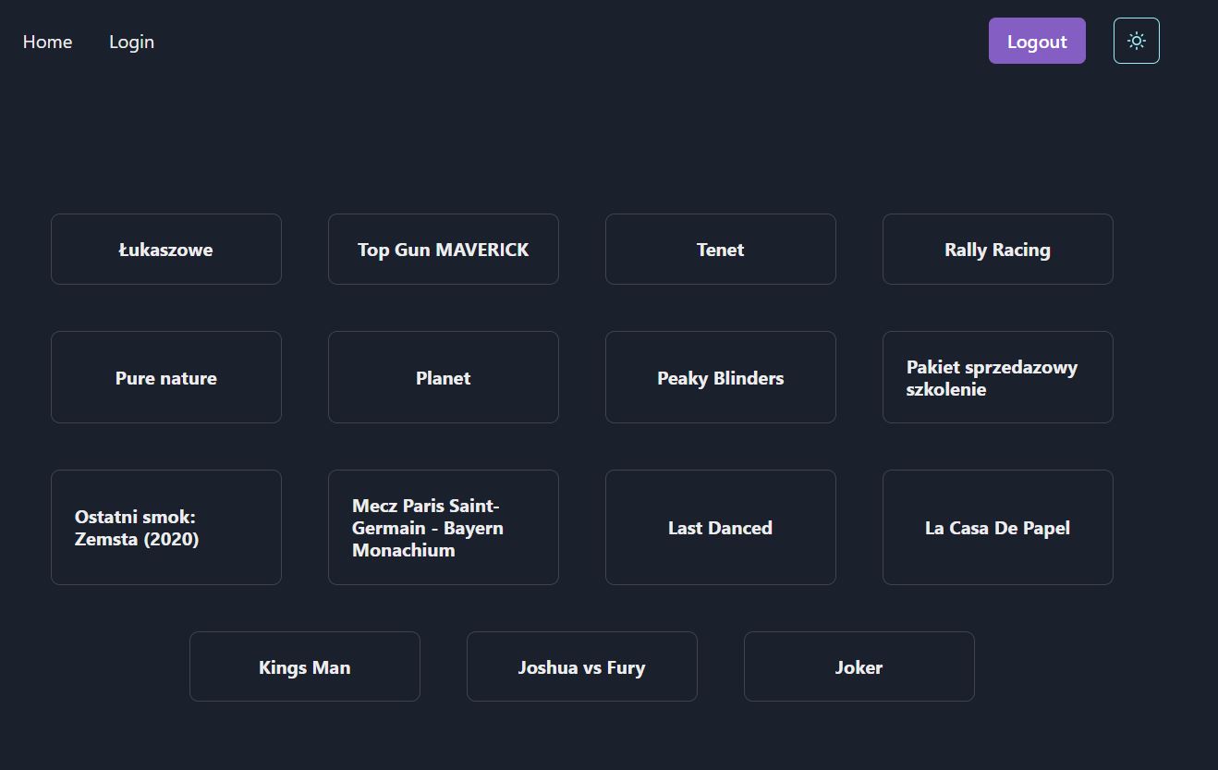Open the Tenet card
Viewport: 1218px width, 770px height.
720,249
